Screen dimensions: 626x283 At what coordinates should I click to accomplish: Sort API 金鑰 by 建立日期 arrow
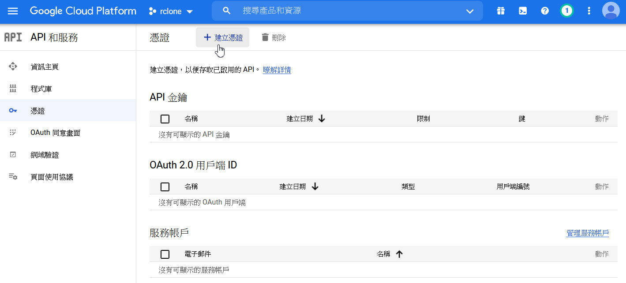[x=322, y=119]
